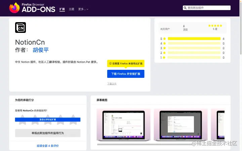The height and width of the screenshot is (151, 242).
Task: Open 2-star reviews row label
Action: coord(163,53)
